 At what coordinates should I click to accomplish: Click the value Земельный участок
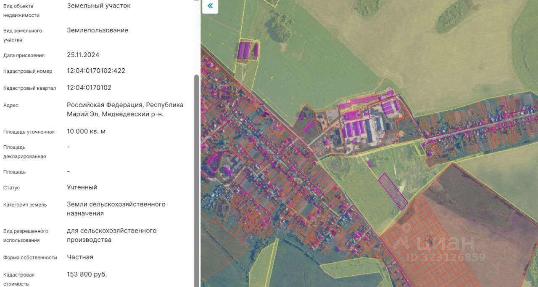pyautogui.click(x=99, y=6)
